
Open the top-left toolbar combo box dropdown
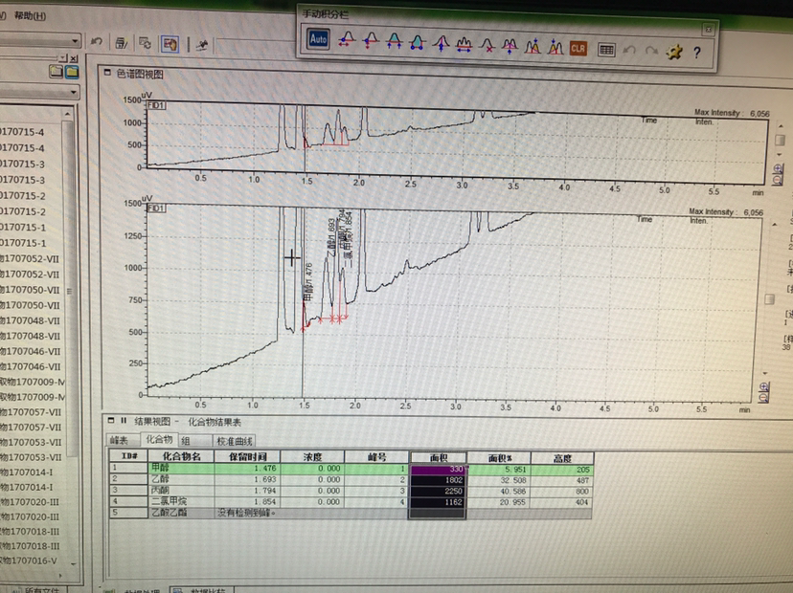tap(75, 40)
